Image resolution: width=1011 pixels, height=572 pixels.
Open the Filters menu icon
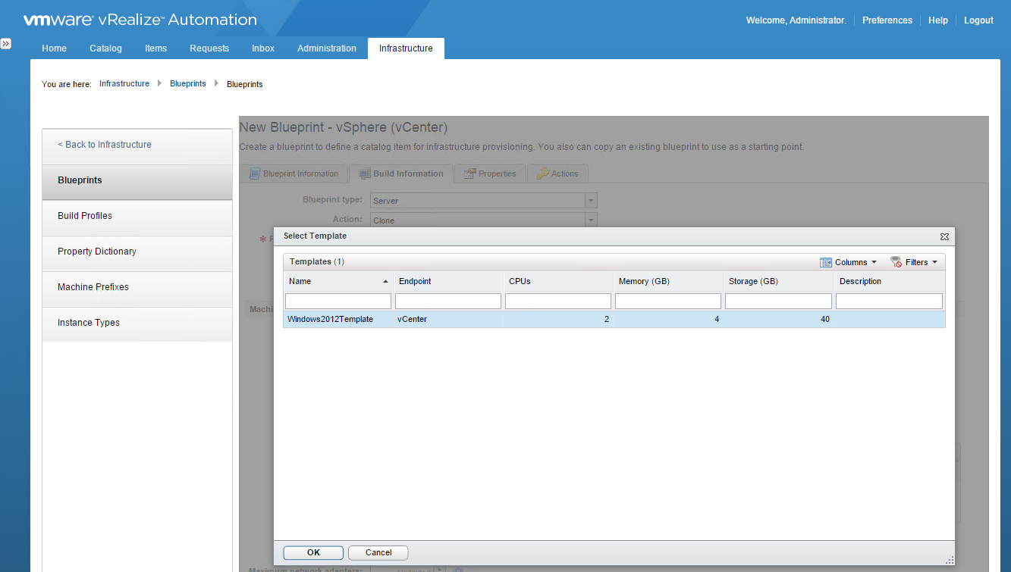pos(896,262)
